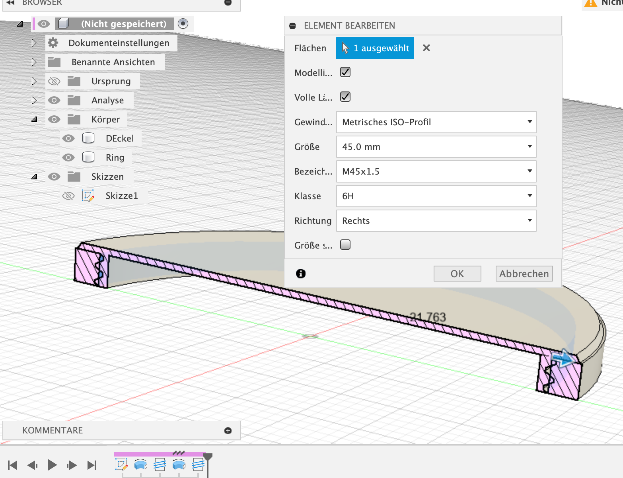Open the Gewindetyp dropdown (Metrisches ISO-Profil)
The height and width of the screenshot is (478, 623).
[x=436, y=122]
